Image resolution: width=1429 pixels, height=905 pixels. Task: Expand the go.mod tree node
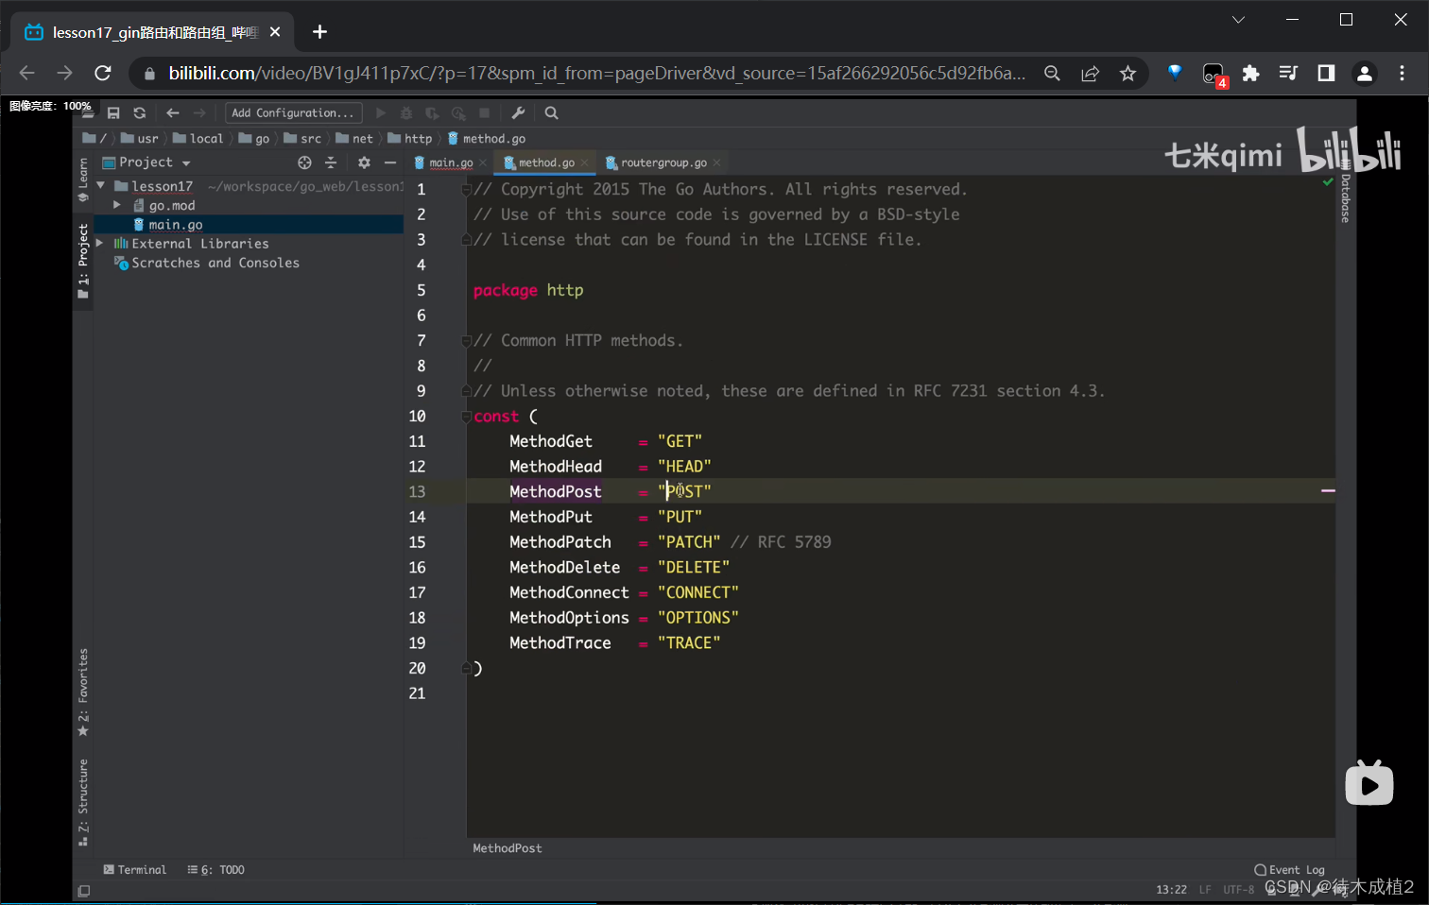(116, 205)
